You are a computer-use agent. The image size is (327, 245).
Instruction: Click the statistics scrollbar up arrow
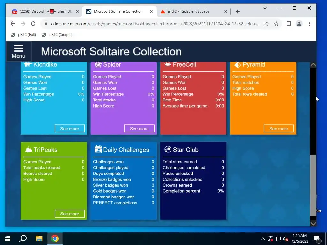coord(313,65)
